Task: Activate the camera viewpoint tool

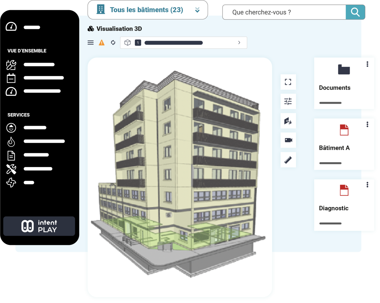Action: 288,140
